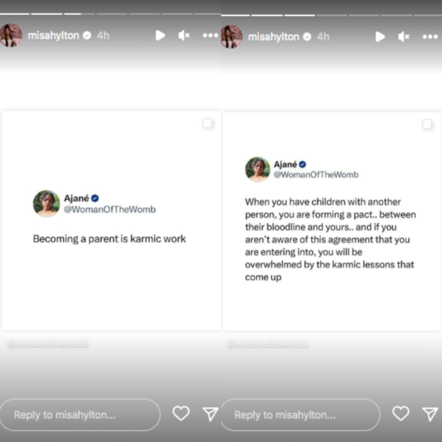The width and height of the screenshot is (442, 442).
Task: Open misahylton profile picture on right story
Action: click(x=232, y=36)
